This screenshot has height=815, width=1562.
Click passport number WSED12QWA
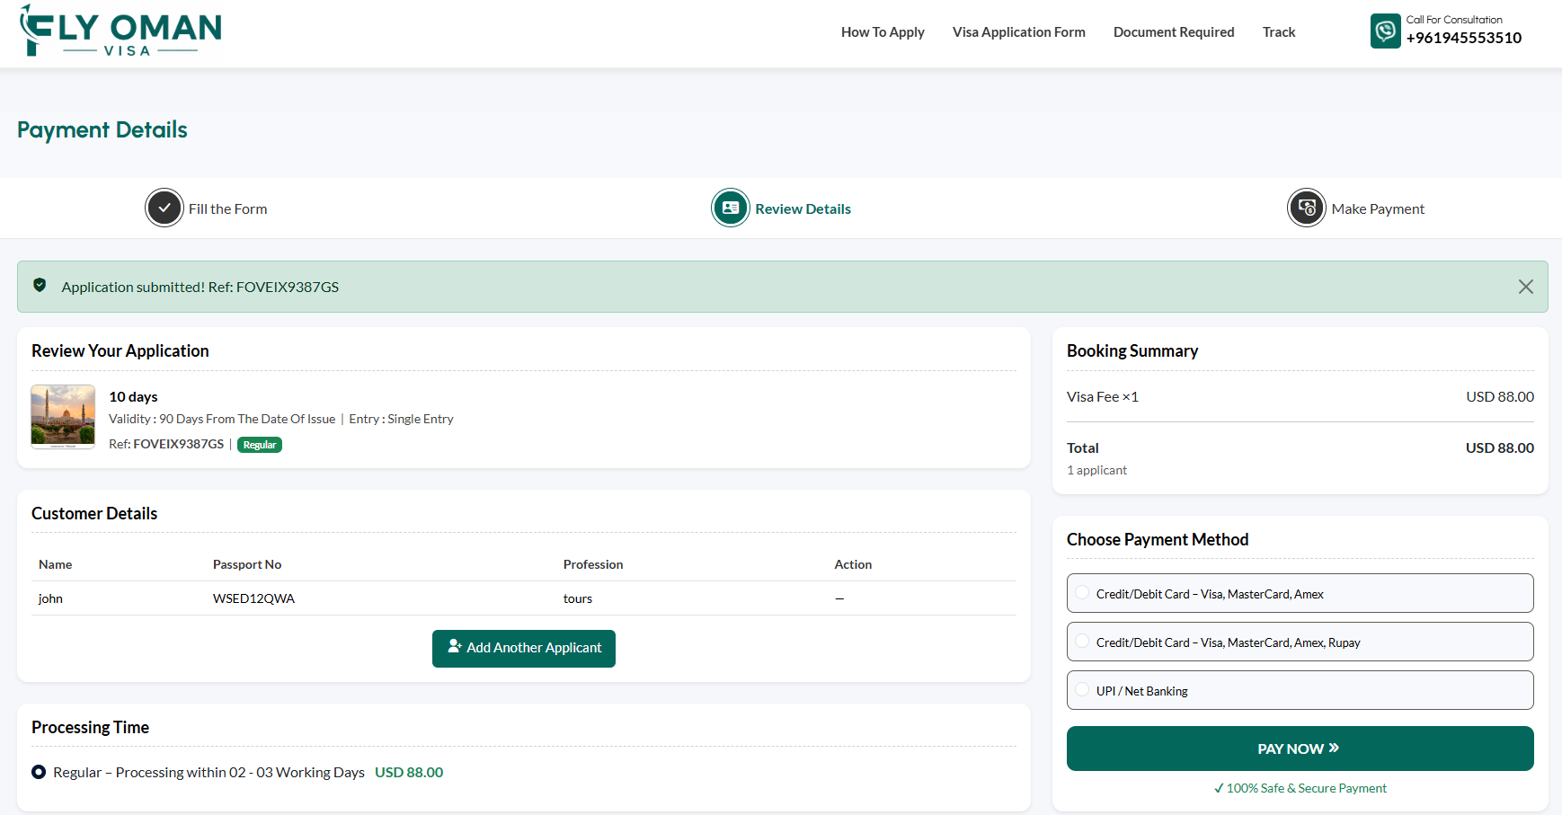[x=253, y=598]
